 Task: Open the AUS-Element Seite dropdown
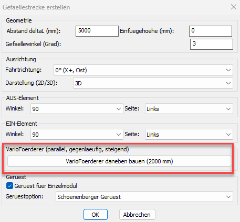(x=189, y=109)
